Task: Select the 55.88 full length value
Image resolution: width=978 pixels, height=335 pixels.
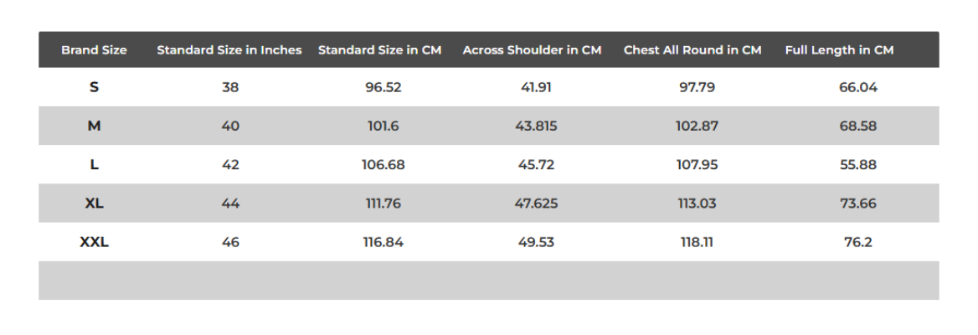Action: tap(858, 165)
